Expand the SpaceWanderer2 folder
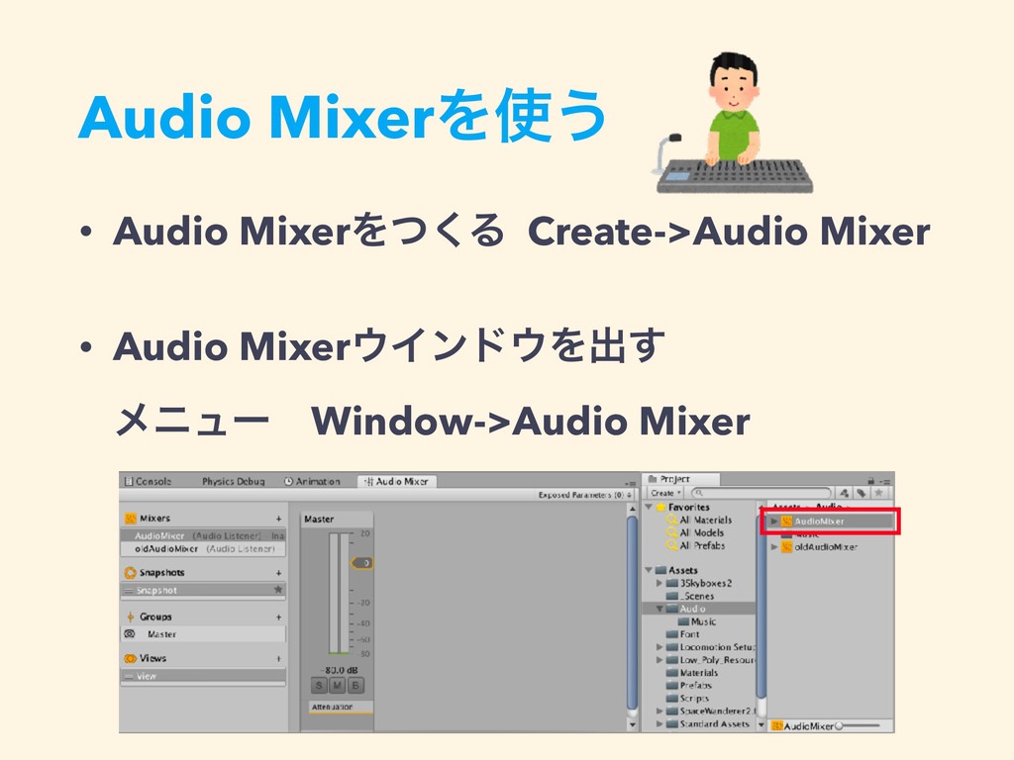Viewport: 1014px width, 760px height. tap(659, 711)
